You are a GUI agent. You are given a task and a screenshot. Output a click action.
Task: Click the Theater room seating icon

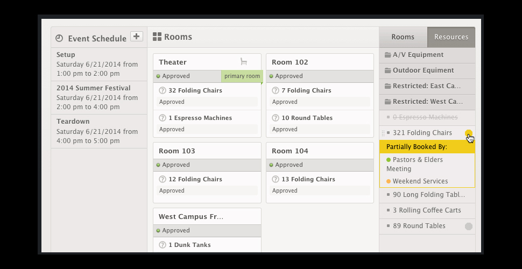[x=244, y=62]
